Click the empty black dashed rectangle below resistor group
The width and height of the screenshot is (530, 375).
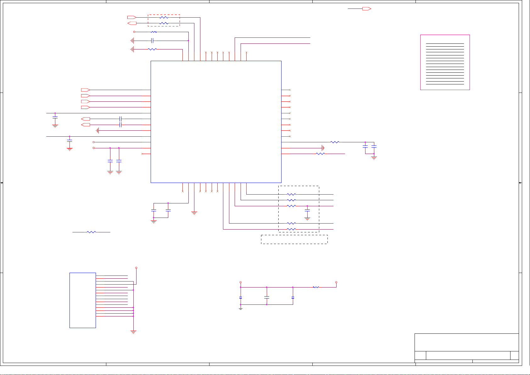coord(294,239)
